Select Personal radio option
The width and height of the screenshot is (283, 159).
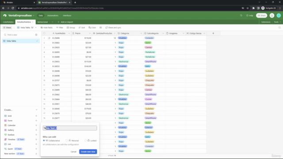tap(67, 140)
